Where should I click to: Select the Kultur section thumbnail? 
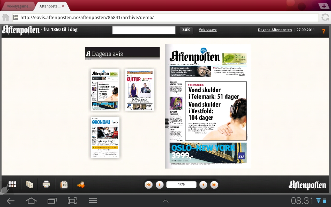click(x=140, y=90)
